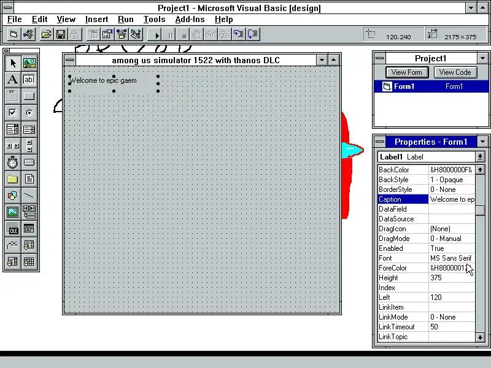Select the FileListBox document tool
Screen dimensions: 491x368
[x=29, y=179]
